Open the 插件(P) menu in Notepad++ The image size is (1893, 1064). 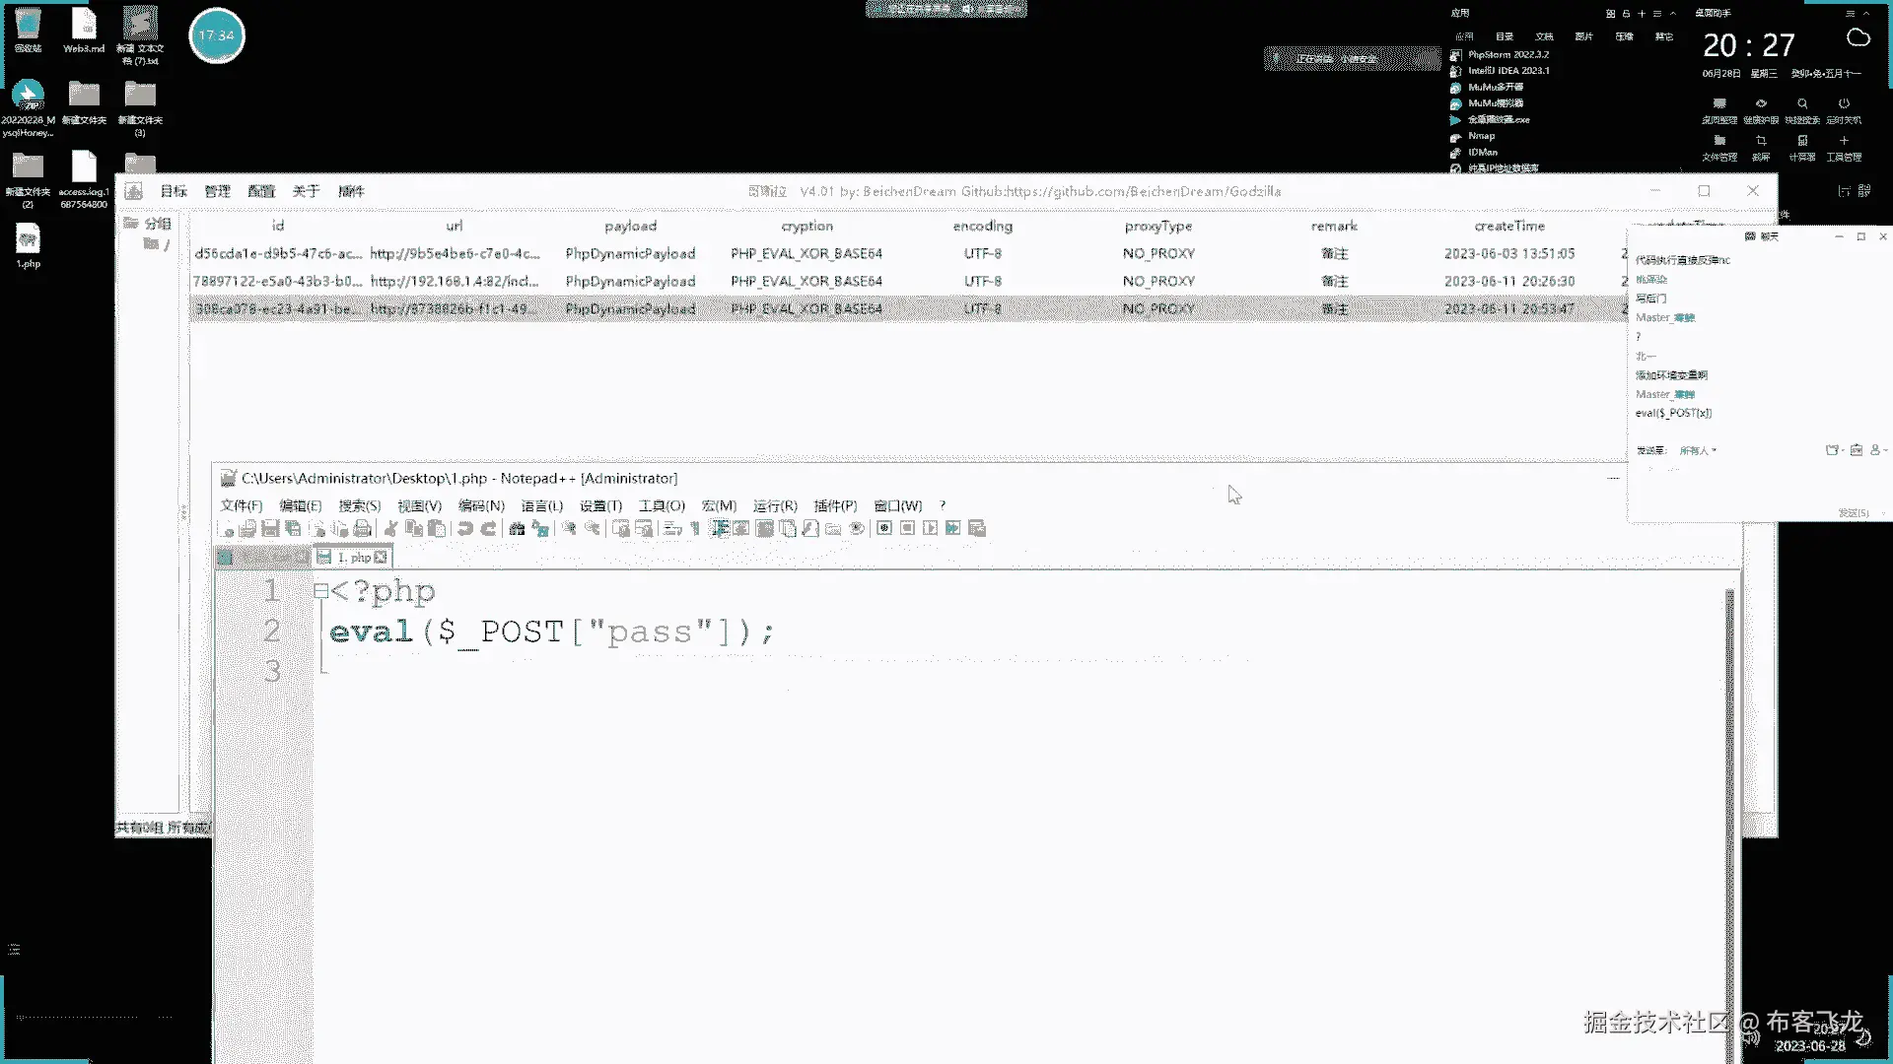834,505
